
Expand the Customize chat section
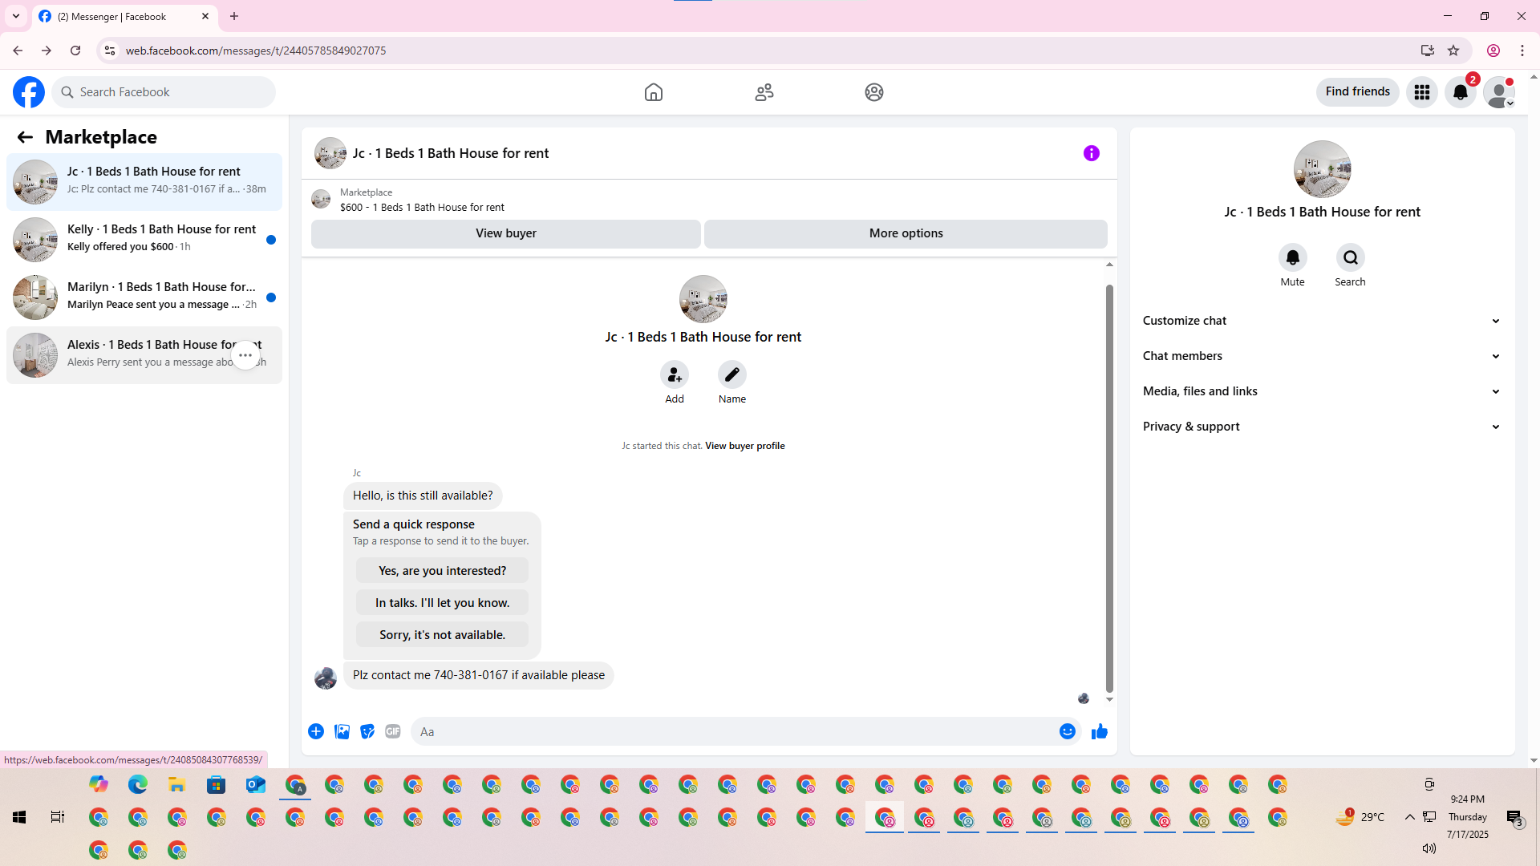(x=1320, y=321)
